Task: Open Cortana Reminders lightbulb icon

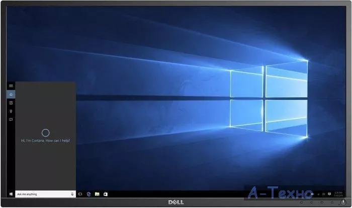Action: [x=11, y=111]
